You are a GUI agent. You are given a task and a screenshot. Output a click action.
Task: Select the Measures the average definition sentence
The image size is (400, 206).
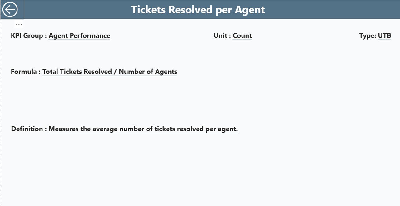[143, 129]
